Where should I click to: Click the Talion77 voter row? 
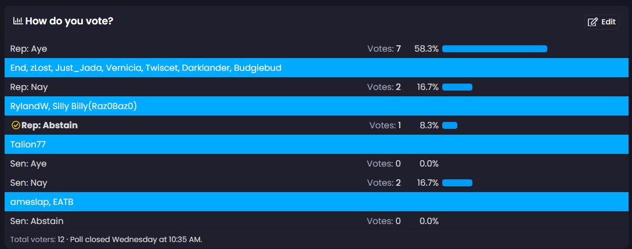tap(28, 145)
